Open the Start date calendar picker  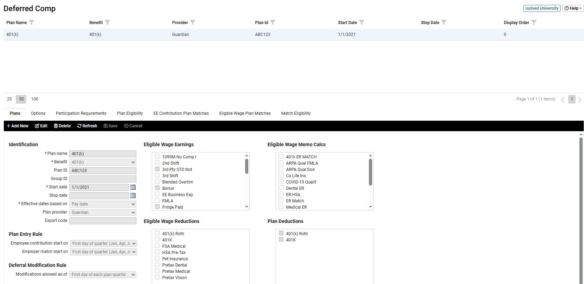pos(133,187)
